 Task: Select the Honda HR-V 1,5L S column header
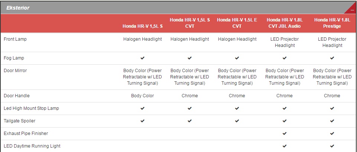pyautogui.click(x=143, y=26)
